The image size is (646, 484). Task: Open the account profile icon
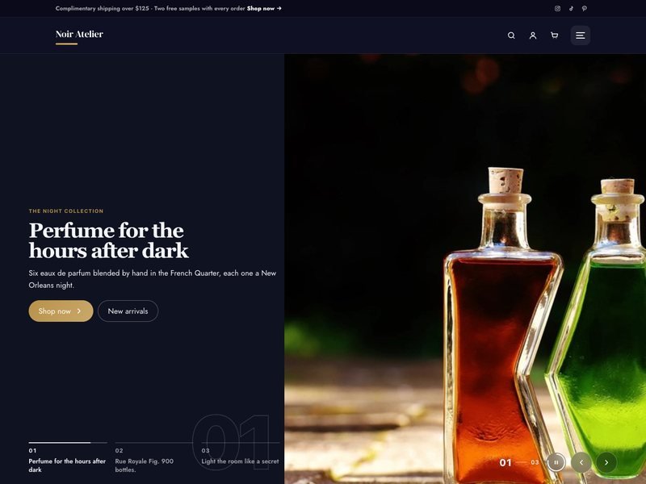coord(533,35)
